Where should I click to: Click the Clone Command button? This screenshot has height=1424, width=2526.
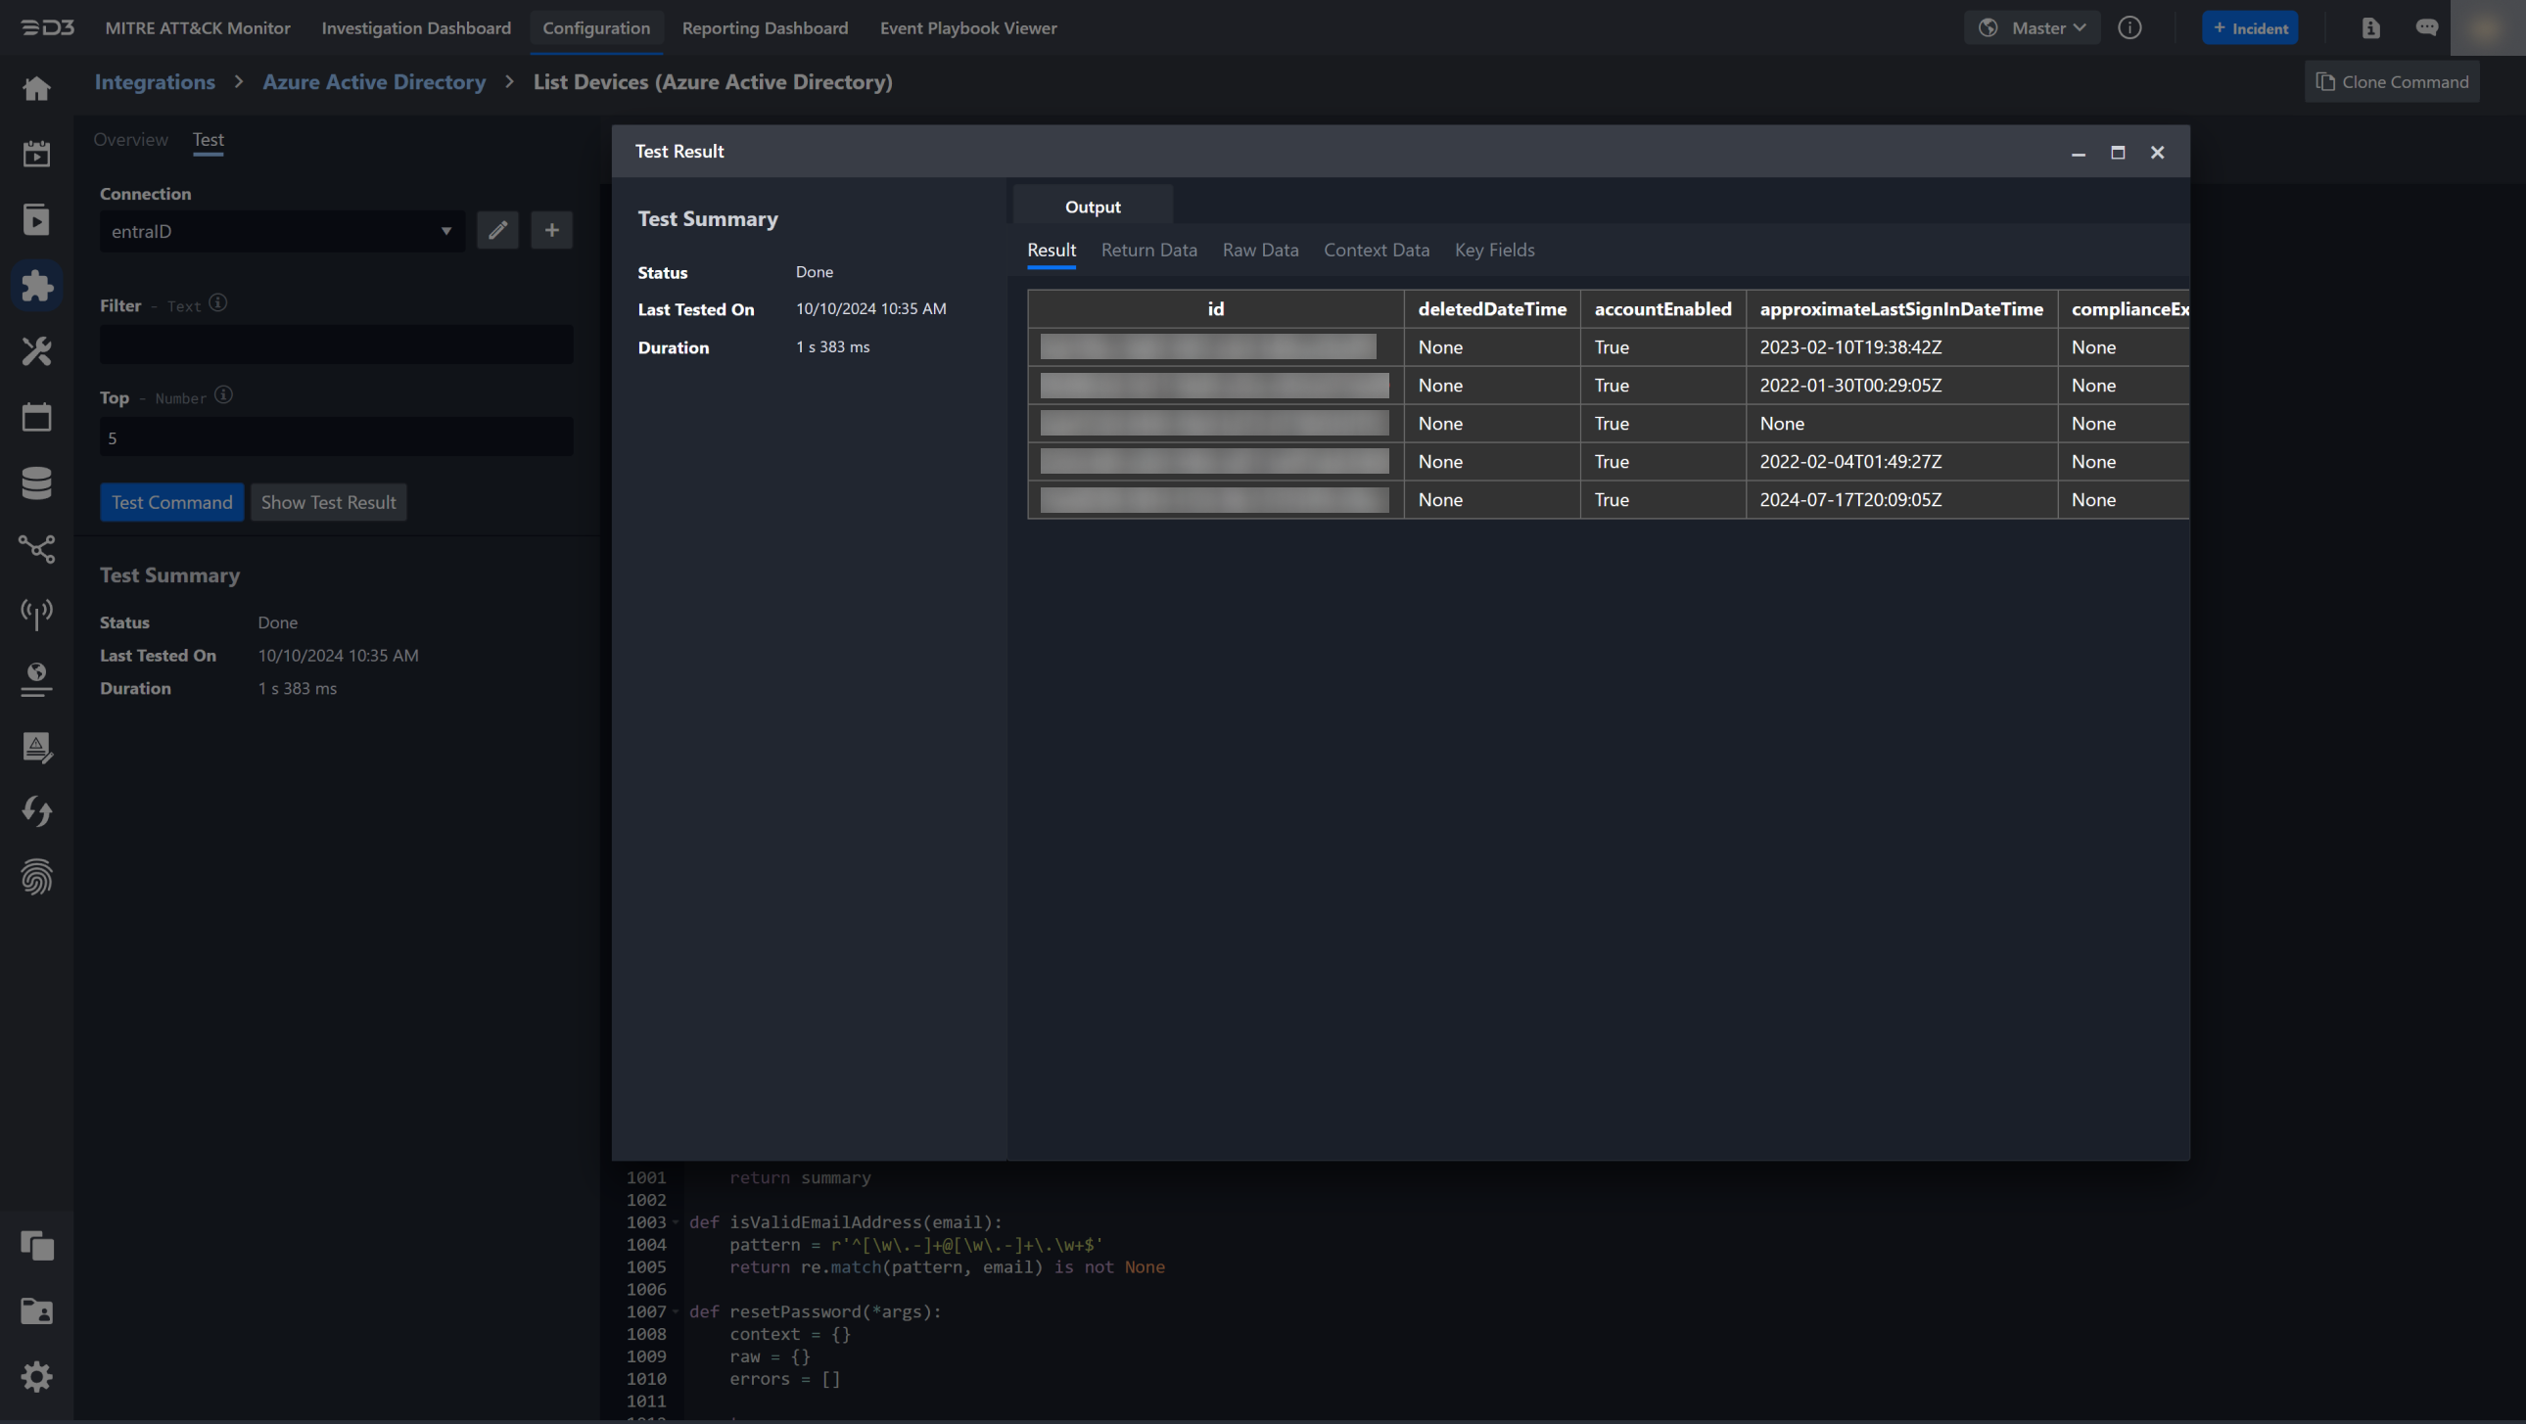pos(2392,81)
